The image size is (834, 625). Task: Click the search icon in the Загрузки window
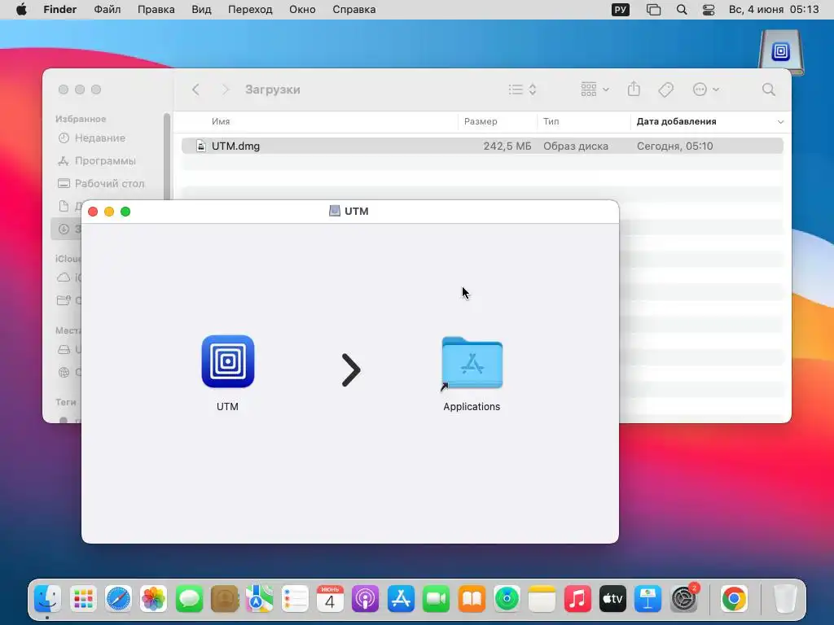(769, 90)
